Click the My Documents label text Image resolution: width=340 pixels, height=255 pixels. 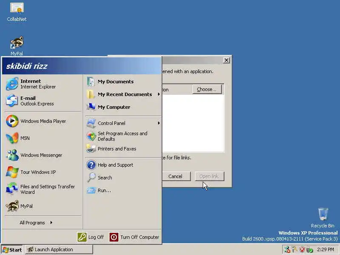point(116,82)
